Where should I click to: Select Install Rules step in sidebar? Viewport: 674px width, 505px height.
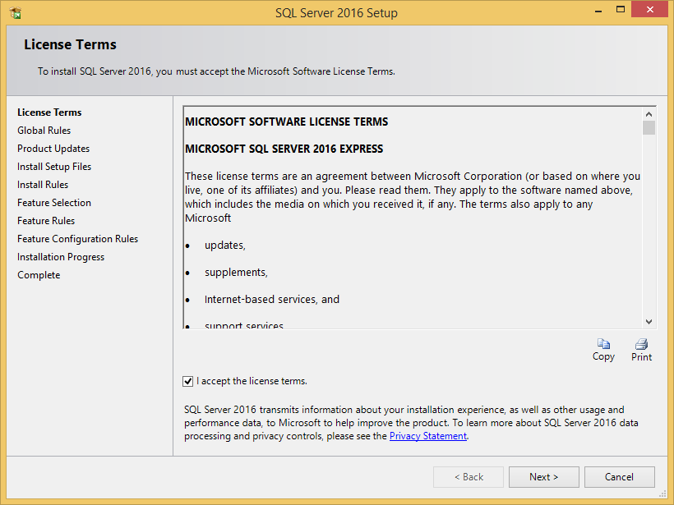point(43,185)
